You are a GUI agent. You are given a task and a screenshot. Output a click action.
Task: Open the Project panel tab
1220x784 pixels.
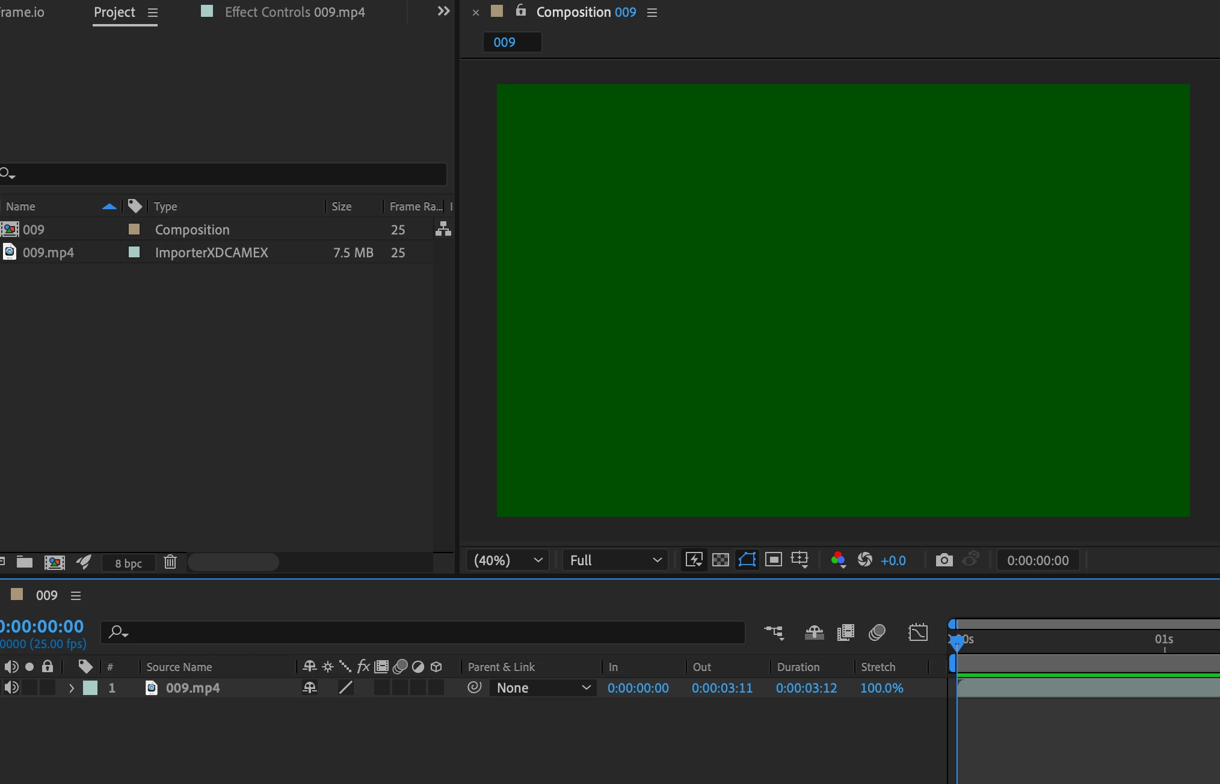114,12
